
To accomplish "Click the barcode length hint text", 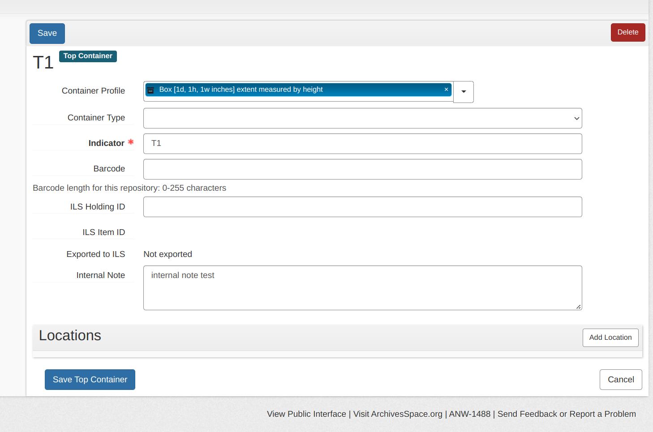I will point(129,188).
